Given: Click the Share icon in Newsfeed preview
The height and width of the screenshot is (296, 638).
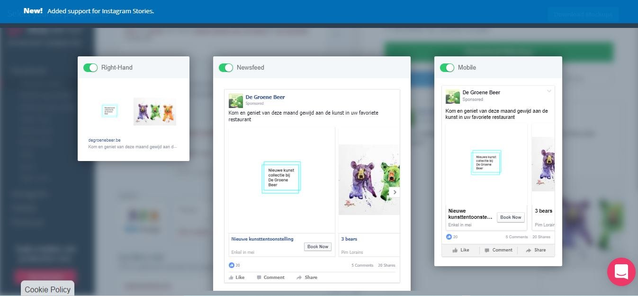Looking at the screenshot, I should click(299, 278).
